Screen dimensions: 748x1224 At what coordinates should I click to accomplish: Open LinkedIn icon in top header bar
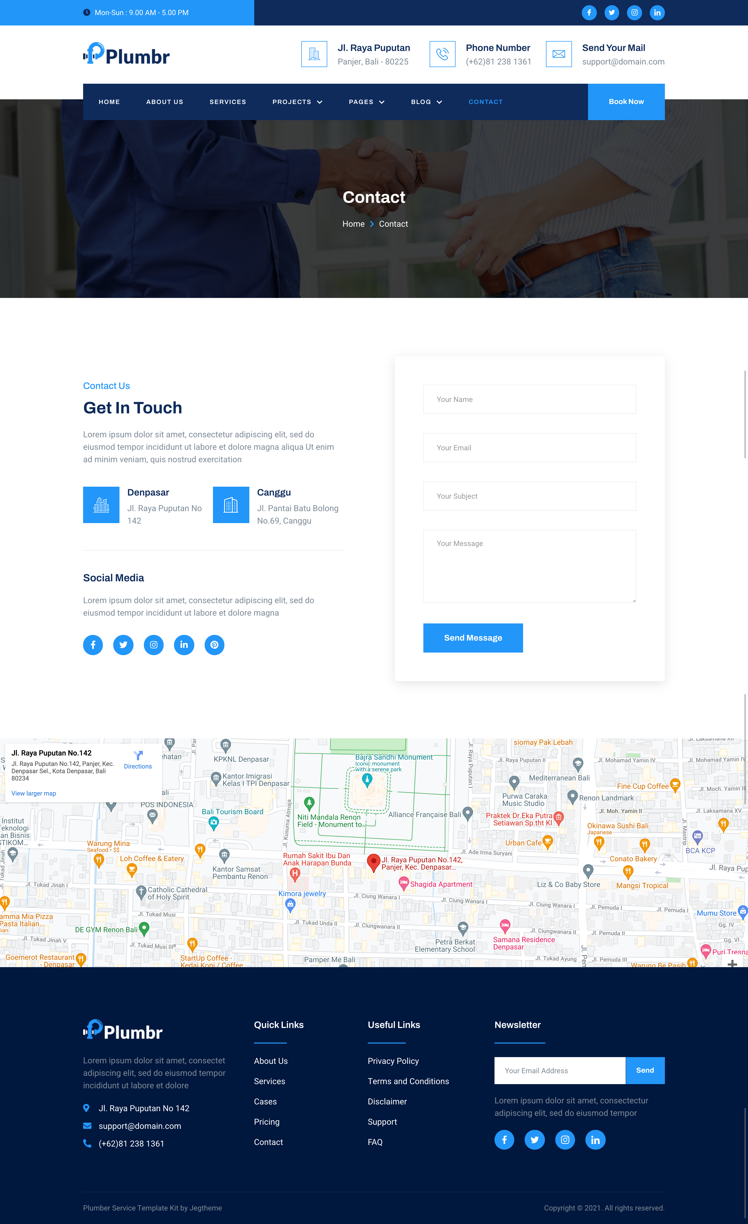pos(657,13)
